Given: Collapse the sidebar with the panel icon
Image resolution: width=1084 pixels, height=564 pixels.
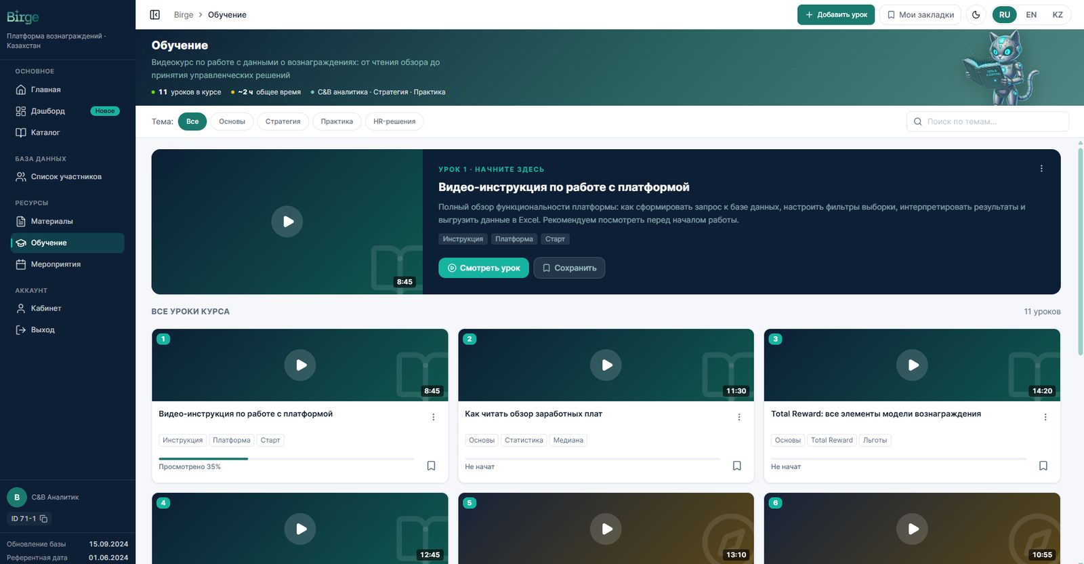Looking at the screenshot, I should [154, 14].
